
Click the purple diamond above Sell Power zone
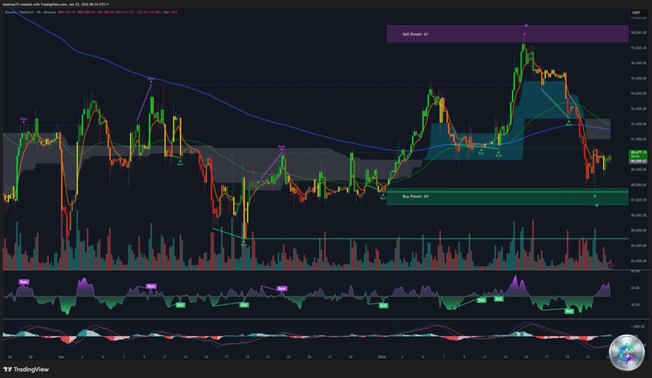pyautogui.click(x=526, y=25)
